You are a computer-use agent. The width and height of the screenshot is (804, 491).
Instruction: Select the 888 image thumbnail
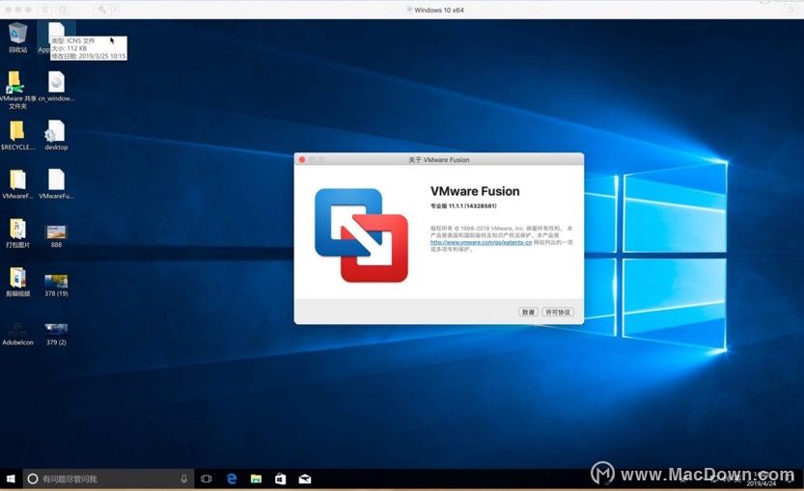tap(56, 235)
